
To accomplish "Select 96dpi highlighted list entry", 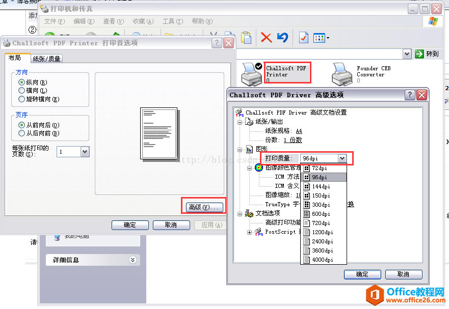I will click(x=324, y=177).
